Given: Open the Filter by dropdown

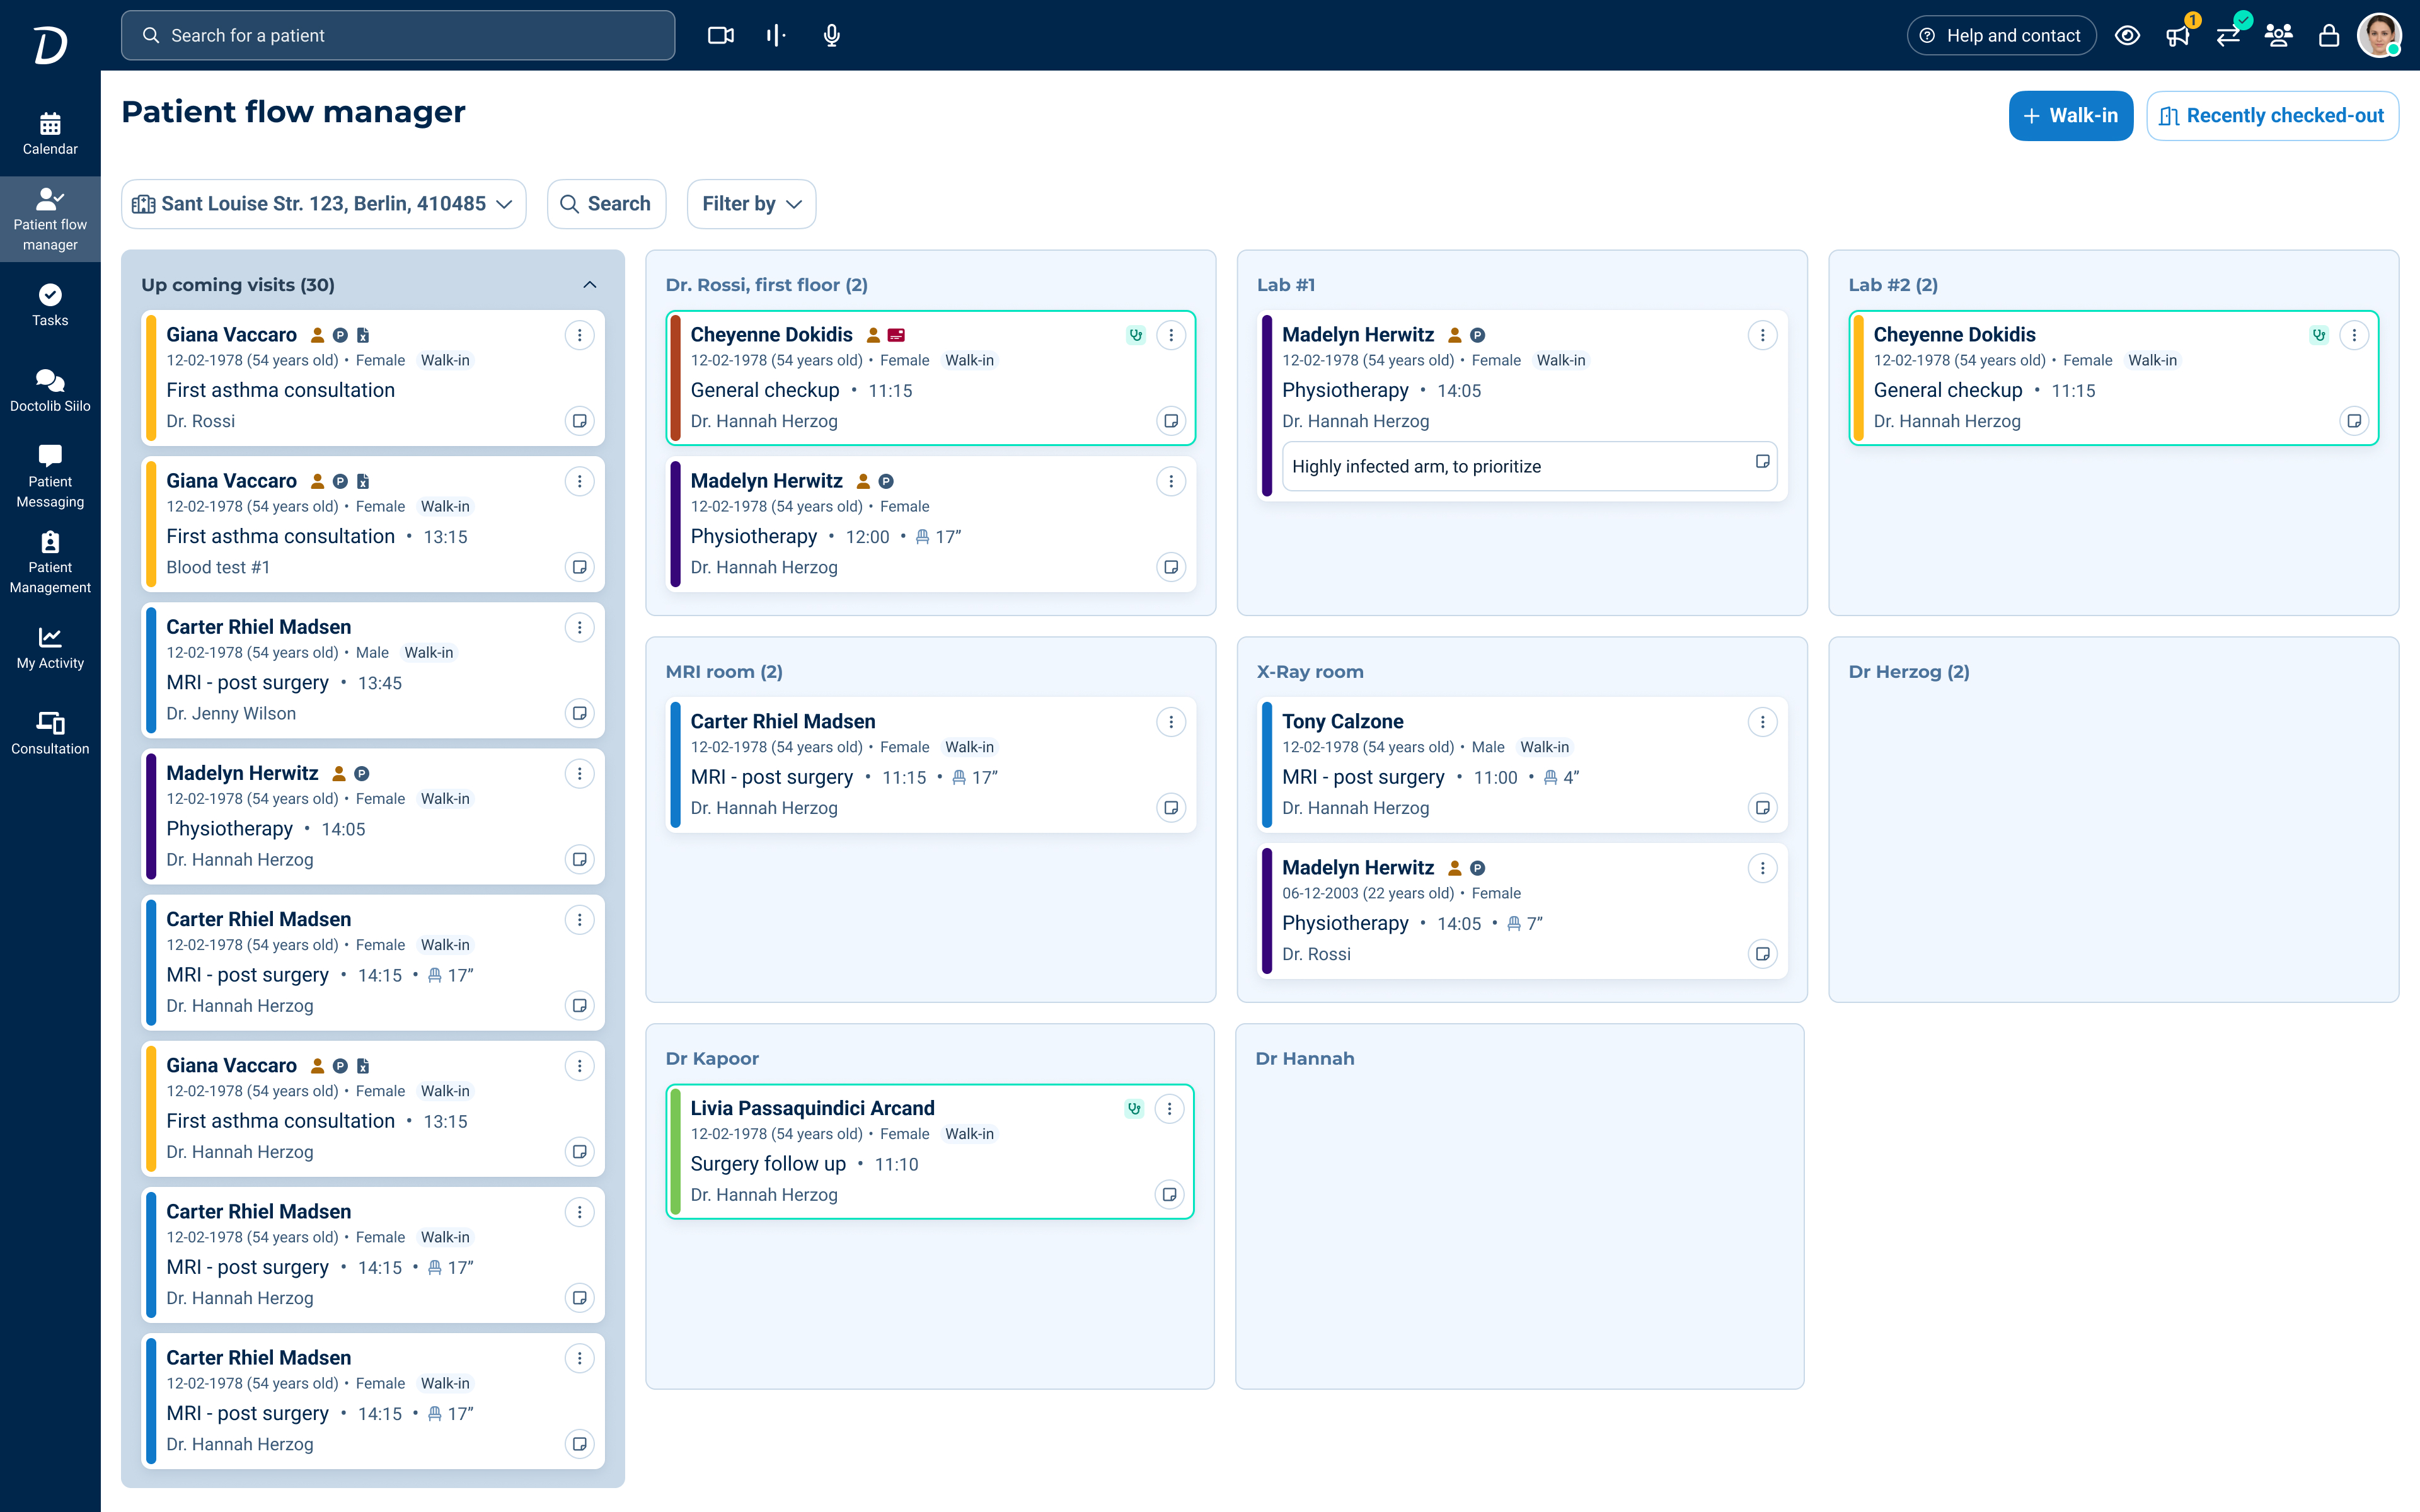Looking at the screenshot, I should click(751, 204).
